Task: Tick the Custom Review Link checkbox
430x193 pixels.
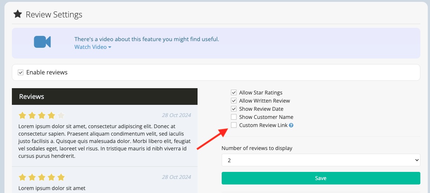Action: (x=234, y=125)
